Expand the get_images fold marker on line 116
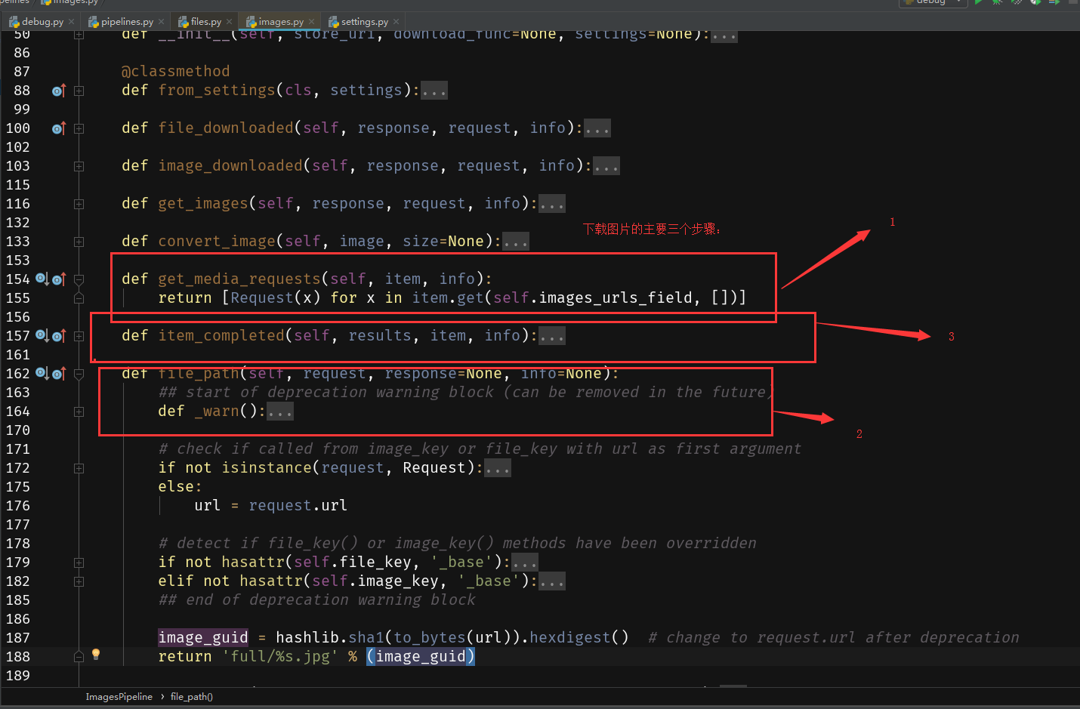The height and width of the screenshot is (709, 1080). 79,204
